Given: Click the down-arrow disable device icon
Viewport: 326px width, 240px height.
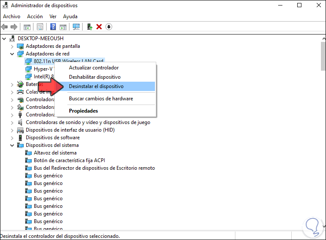Looking at the screenshot, I should pos(108,27).
